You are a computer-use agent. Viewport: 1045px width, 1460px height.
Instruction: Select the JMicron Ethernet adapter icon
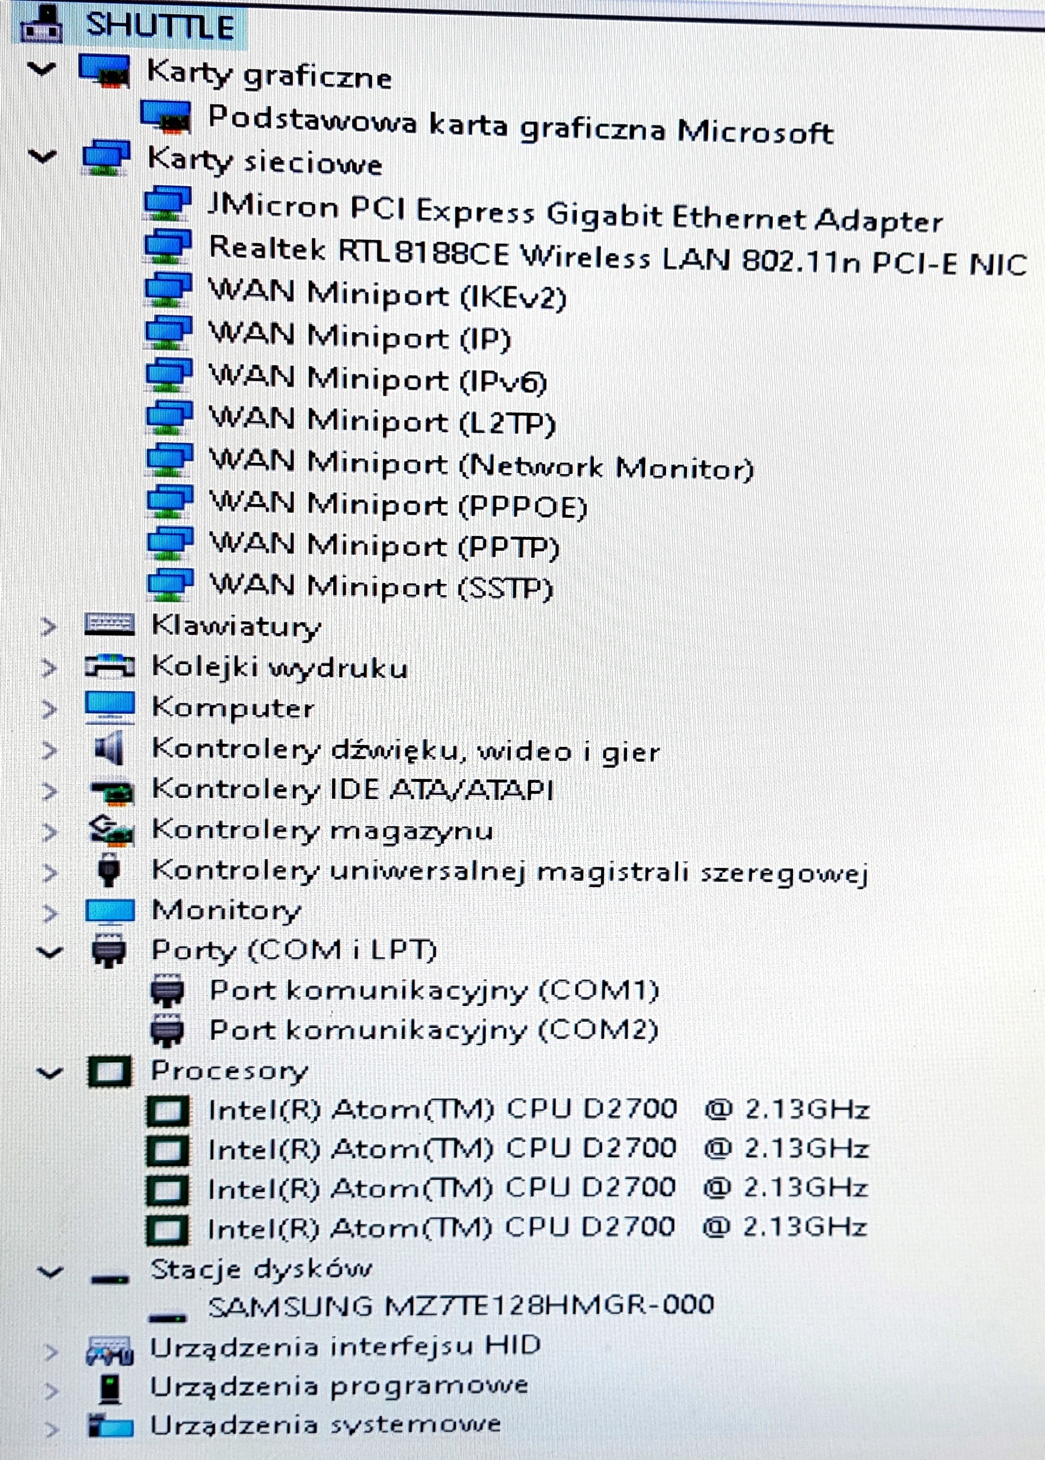coord(167,204)
